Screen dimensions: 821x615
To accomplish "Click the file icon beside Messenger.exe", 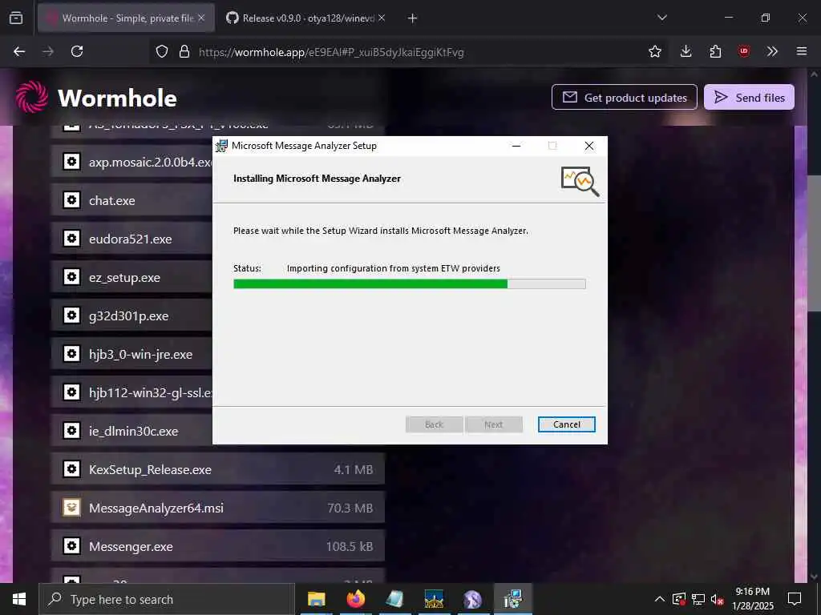I will click(x=71, y=546).
